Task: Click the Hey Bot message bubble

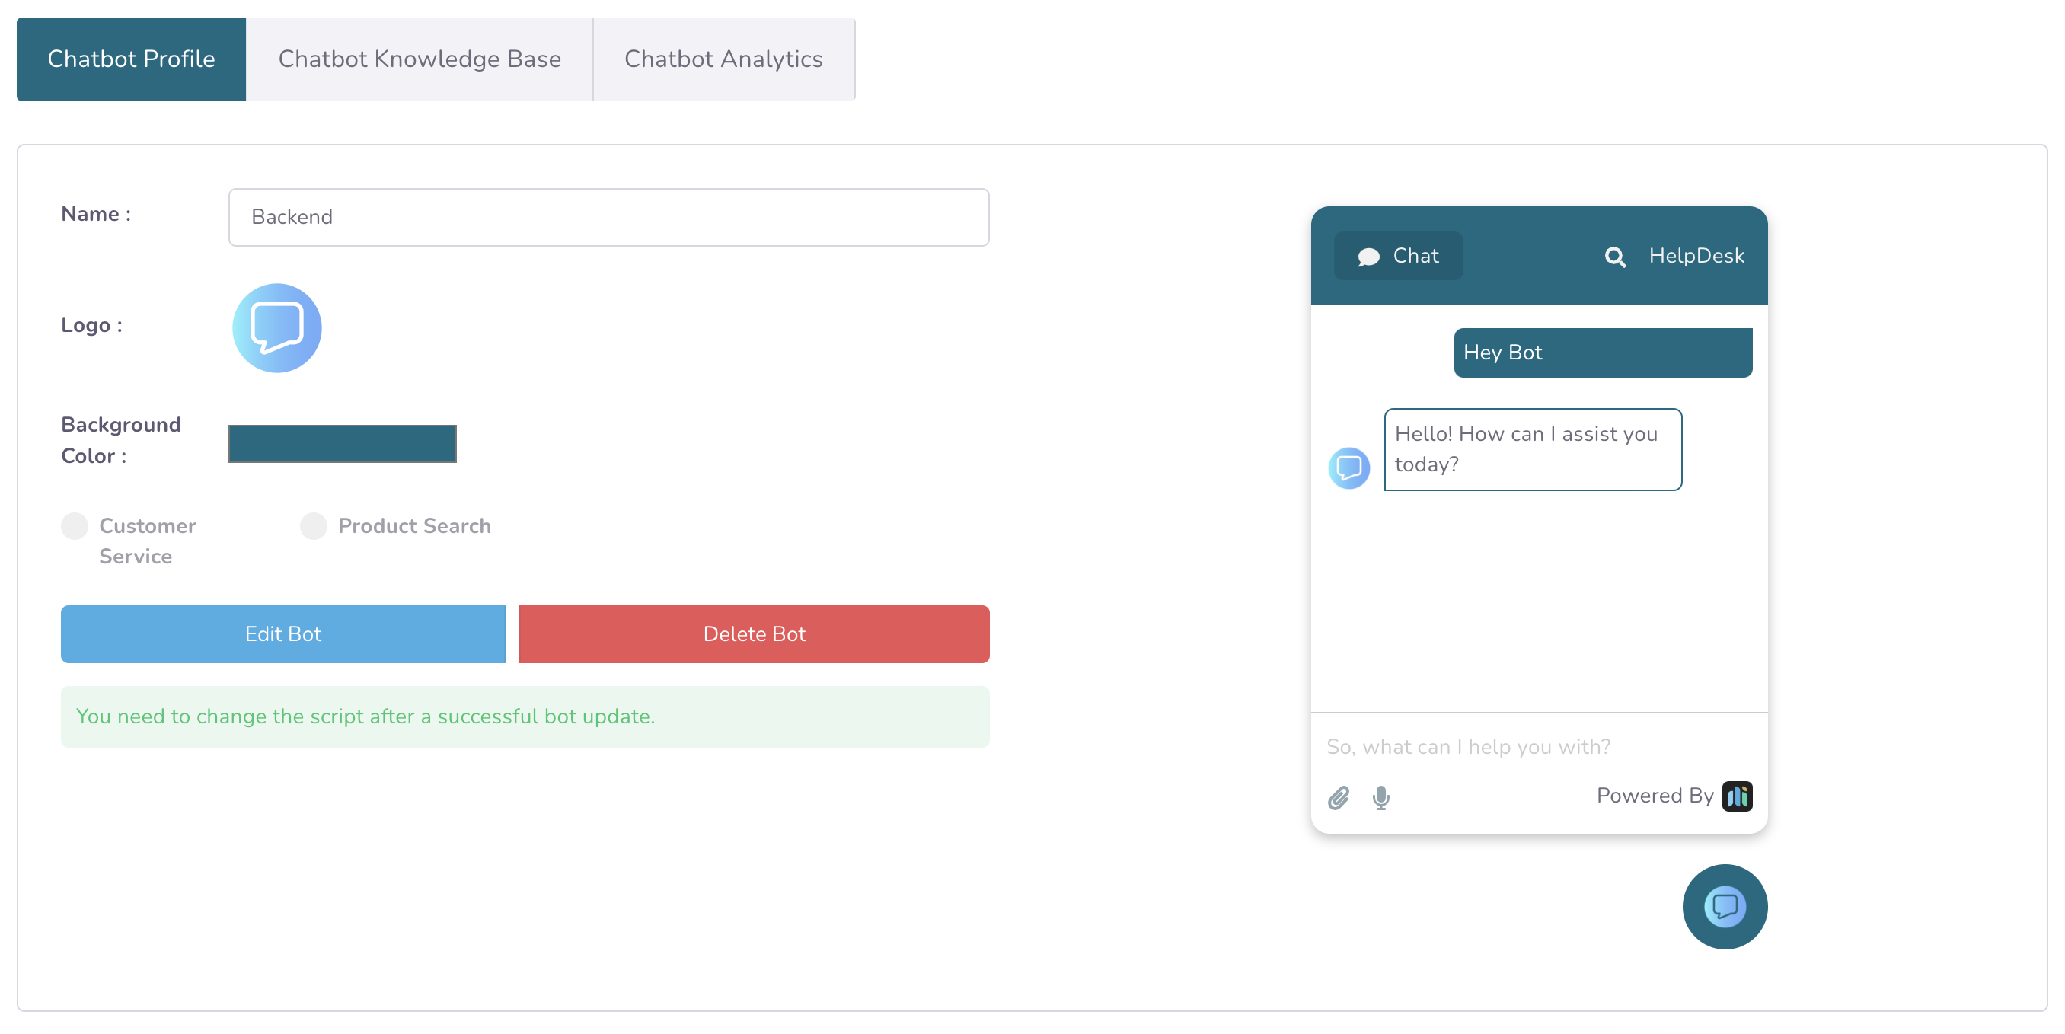Action: [x=1603, y=353]
